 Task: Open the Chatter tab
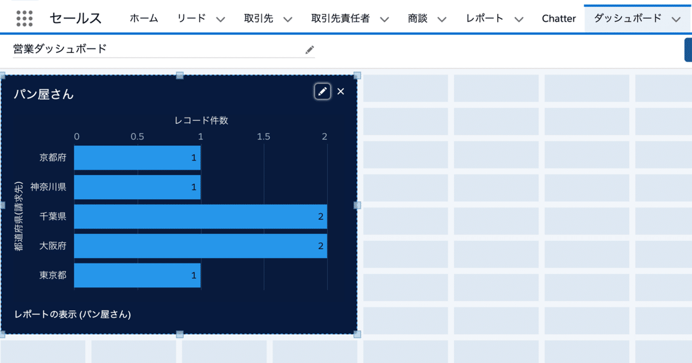558,18
